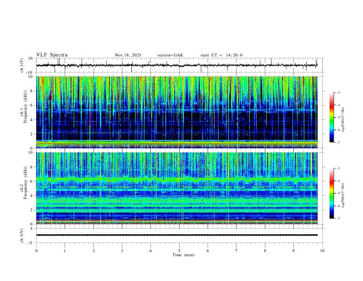363x281 pixels.
Task: Click the "4" tick on ch.1 frequency axis
Action: point(32,120)
